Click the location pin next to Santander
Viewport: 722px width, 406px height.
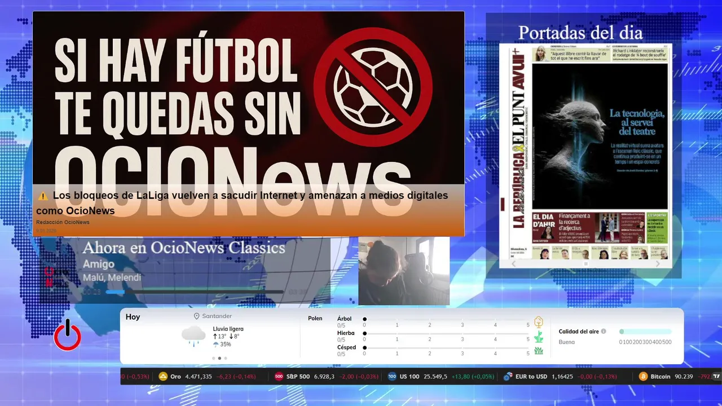point(197,316)
